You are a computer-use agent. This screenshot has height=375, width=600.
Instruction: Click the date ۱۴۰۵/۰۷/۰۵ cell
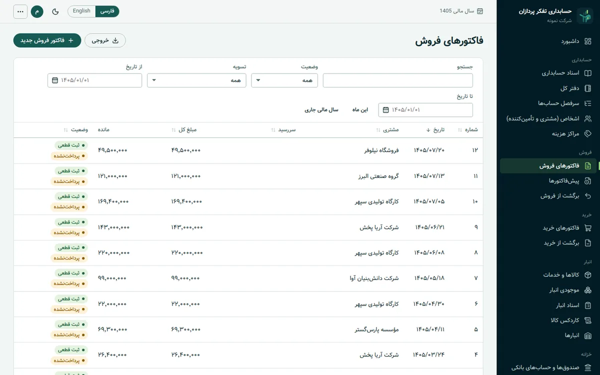[x=429, y=201]
